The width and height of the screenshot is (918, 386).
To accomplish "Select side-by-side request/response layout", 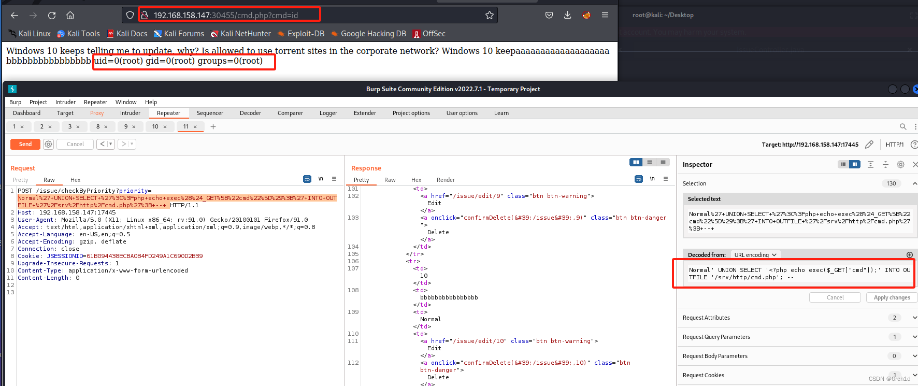I will (x=636, y=162).
